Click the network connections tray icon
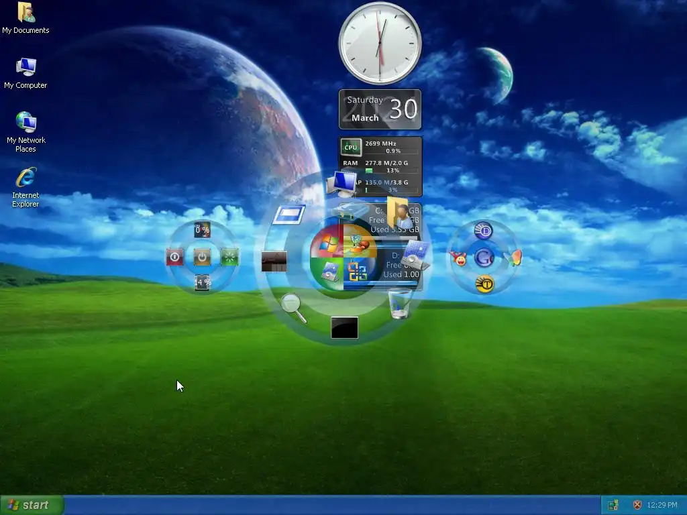 click(x=613, y=506)
